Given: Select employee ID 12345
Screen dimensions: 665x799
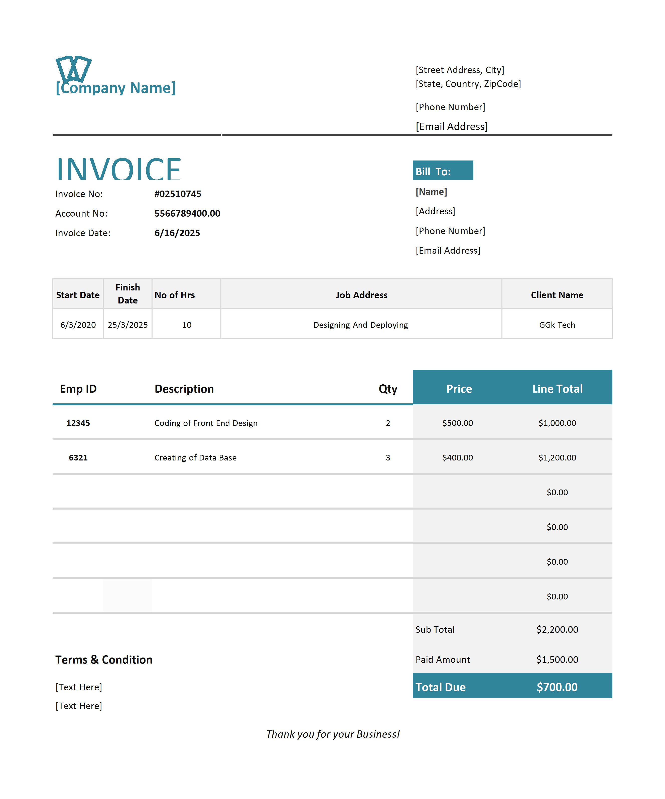Looking at the screenshot, I should (x=78, y=423).
